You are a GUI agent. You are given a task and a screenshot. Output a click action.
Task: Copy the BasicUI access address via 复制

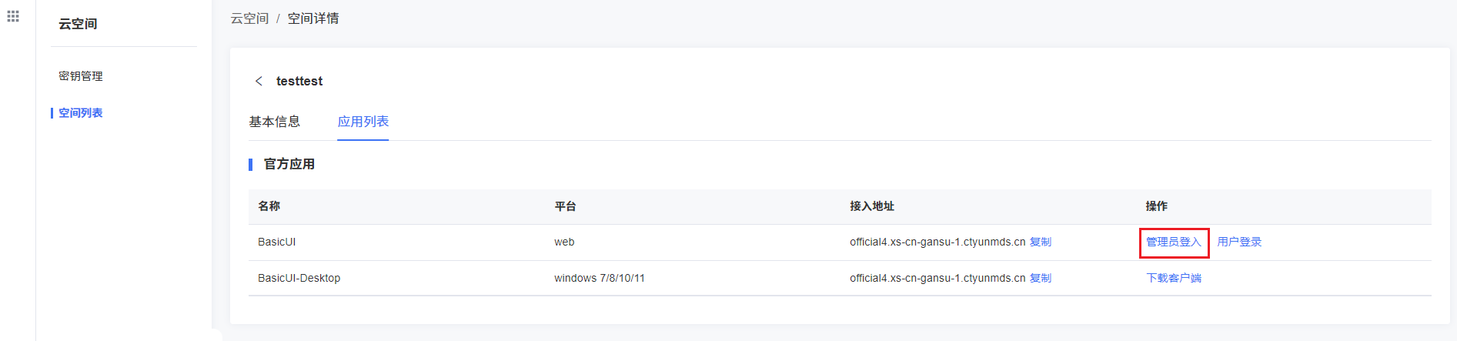point(1041,242)
